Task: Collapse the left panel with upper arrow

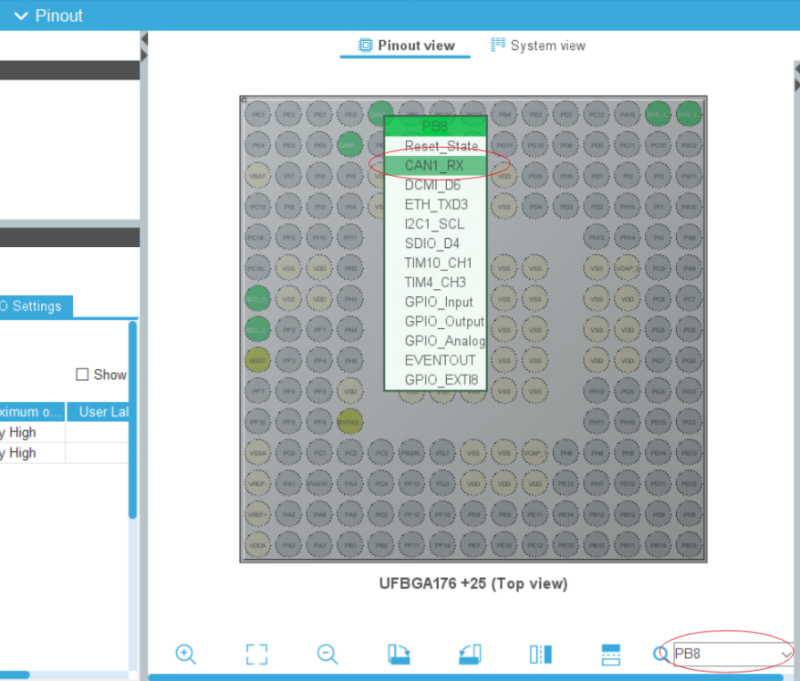Action: 144,39
